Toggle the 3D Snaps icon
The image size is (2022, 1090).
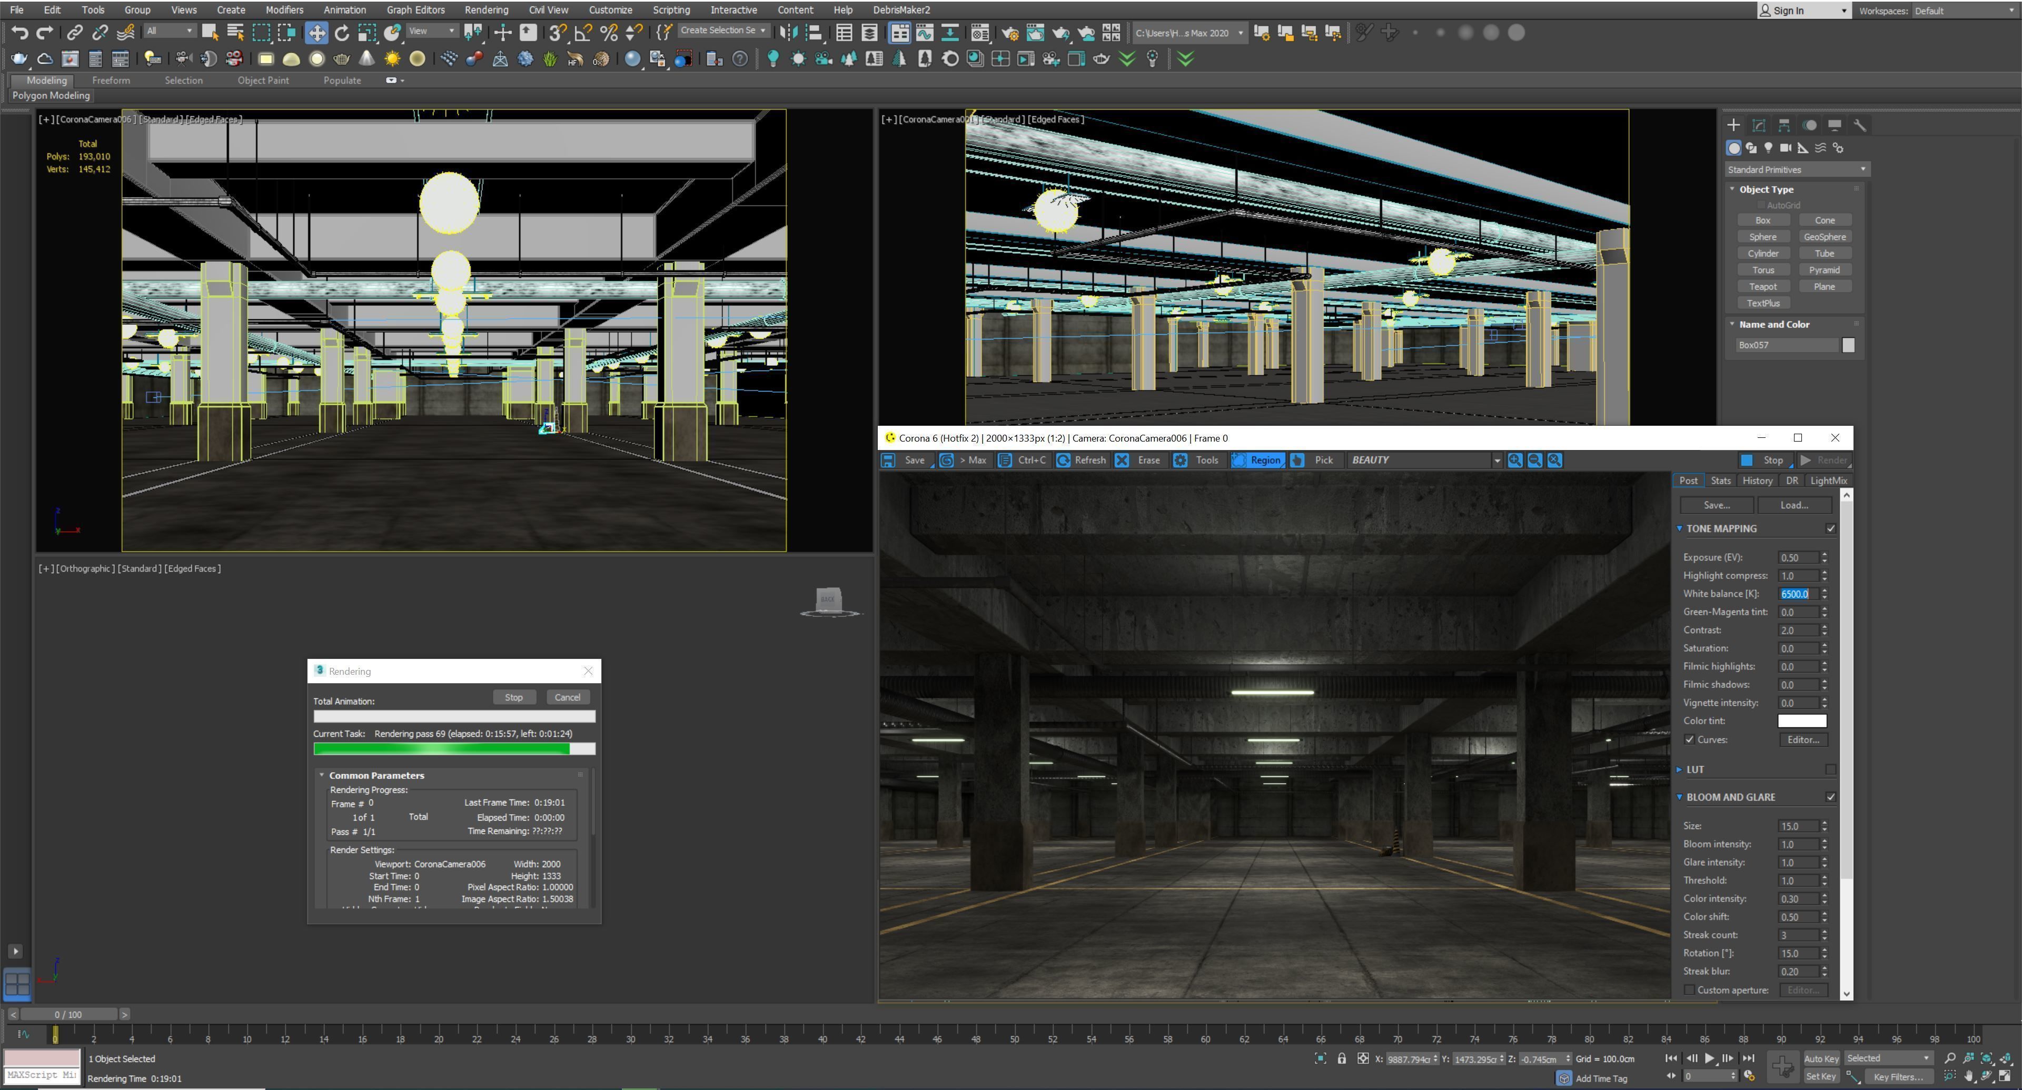557,33
